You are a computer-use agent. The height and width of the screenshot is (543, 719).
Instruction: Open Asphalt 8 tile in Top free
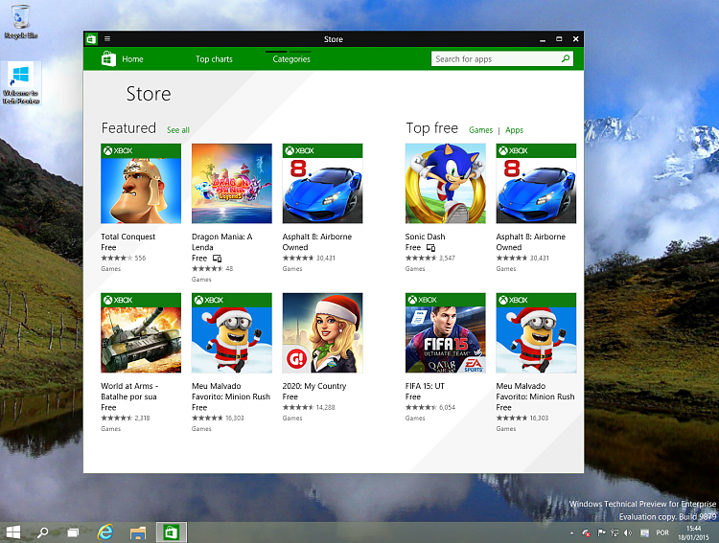coord(536,183)
